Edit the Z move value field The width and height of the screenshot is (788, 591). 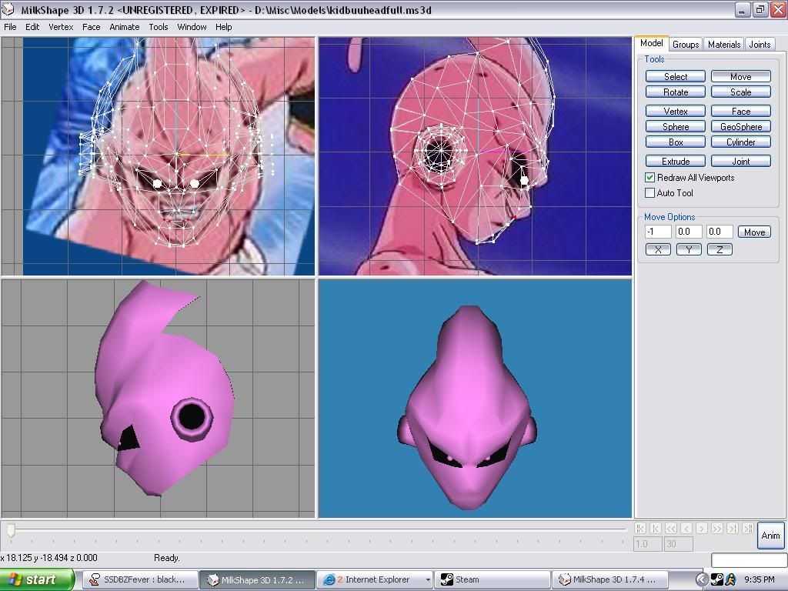720,232
